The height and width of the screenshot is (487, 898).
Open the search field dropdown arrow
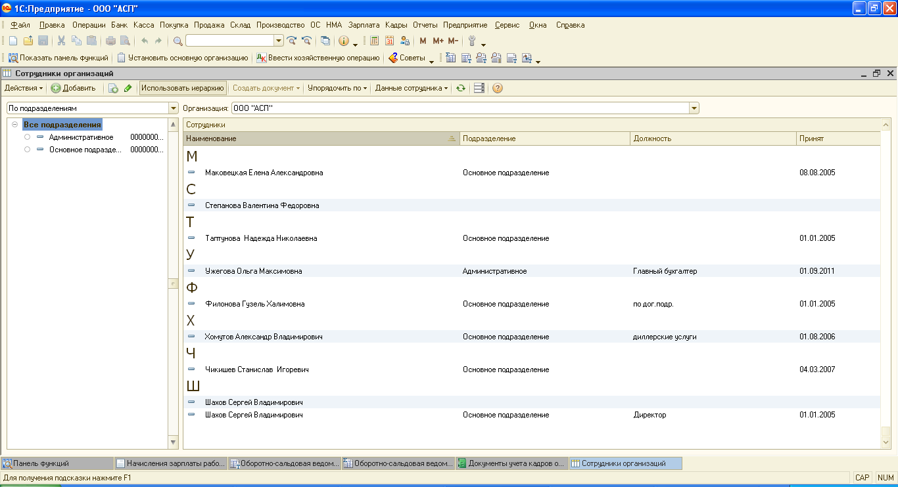pyautogui.click(x=279, y=41)
